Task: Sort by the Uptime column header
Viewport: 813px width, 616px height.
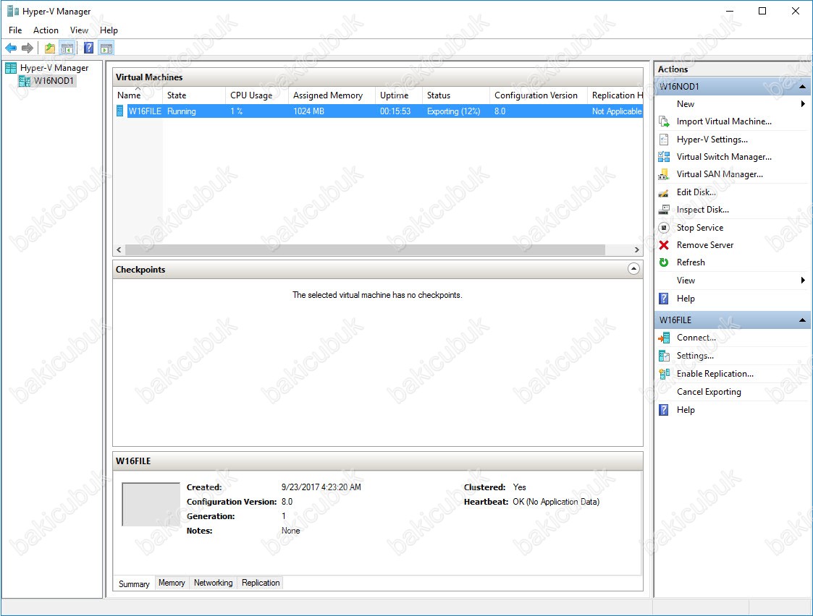Action: (399, 95)
